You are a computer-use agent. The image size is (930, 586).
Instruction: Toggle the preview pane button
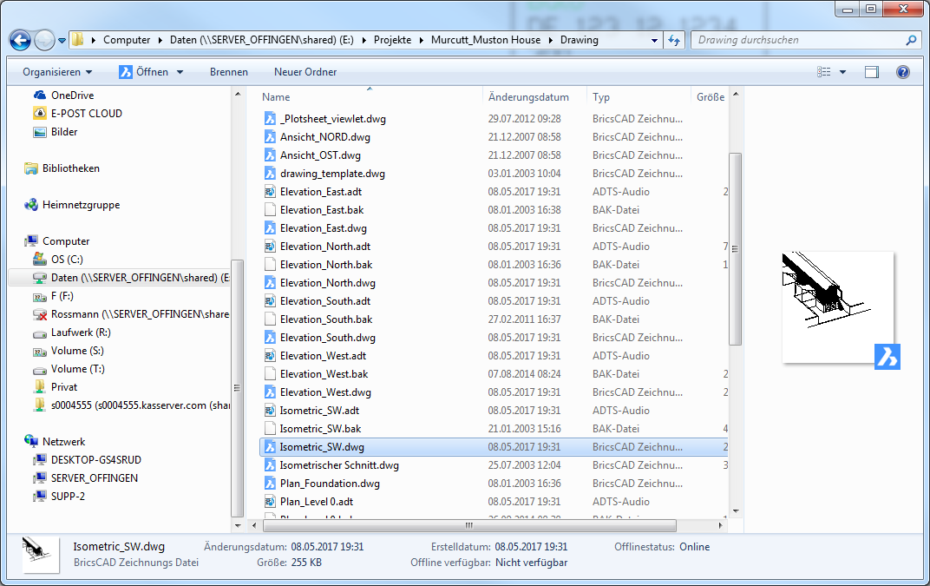(x=872, y=72)
